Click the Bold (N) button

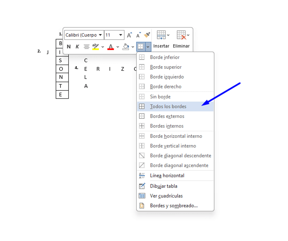coord(69,47)
